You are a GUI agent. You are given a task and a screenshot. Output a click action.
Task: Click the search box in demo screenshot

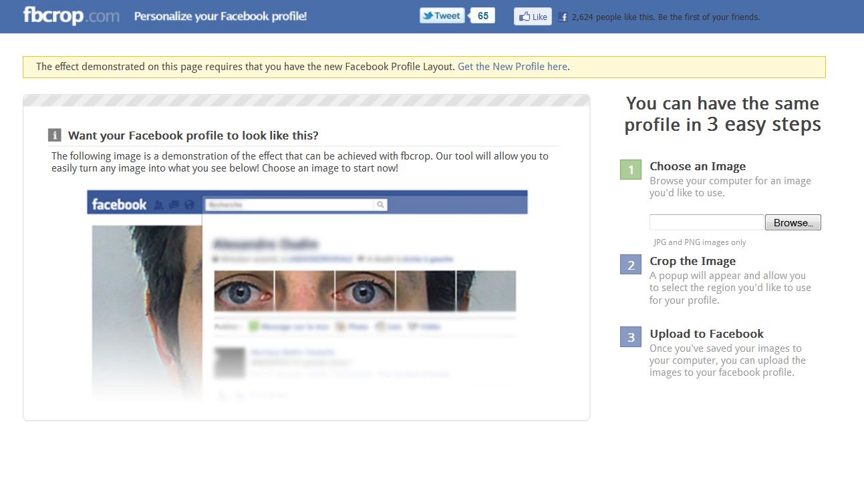[x=295, y=205]
